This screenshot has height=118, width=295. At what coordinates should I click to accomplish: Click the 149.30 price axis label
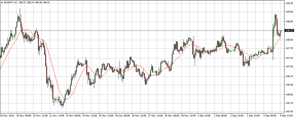(289, 3)
